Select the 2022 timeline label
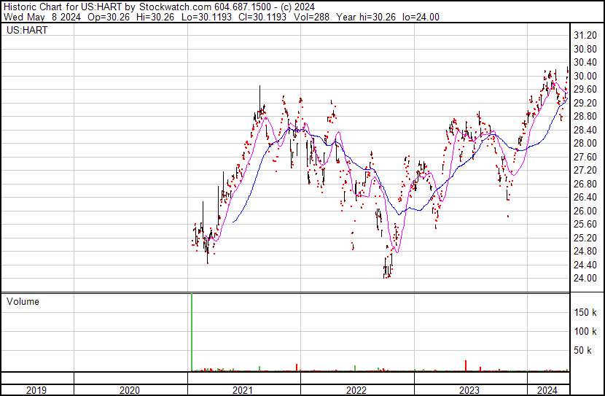 [x=356, y=390]
